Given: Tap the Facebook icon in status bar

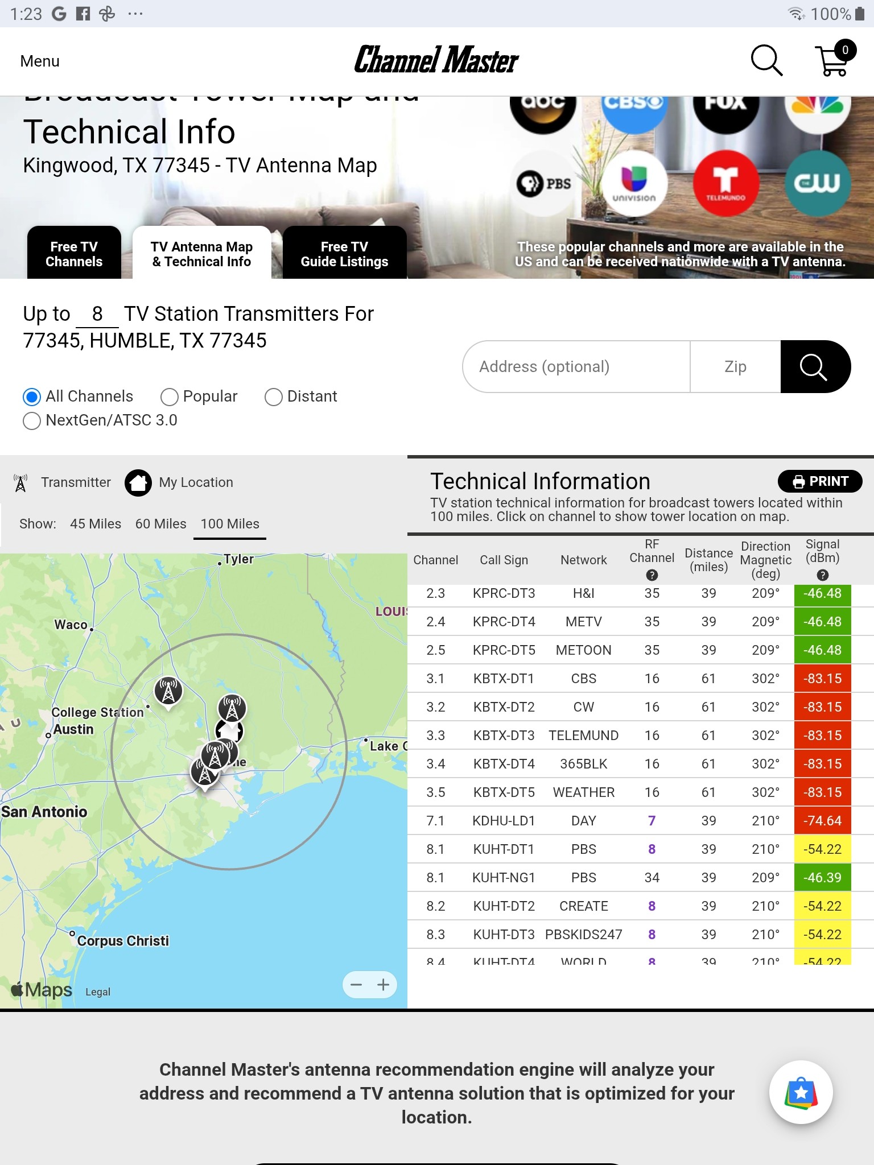Looking at the screenshot, I should tap(83, 14).
